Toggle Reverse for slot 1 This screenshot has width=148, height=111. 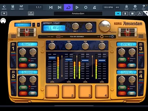click(32, 65)
